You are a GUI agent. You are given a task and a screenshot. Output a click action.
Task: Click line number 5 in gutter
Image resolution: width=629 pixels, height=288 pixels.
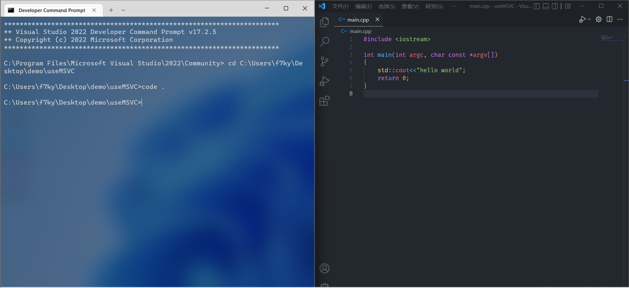pos(351,70)
